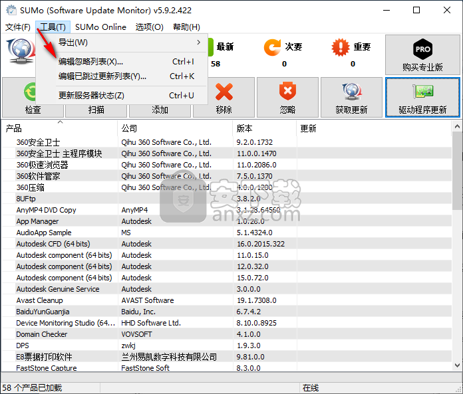The width and height of the screenshot is (463, 394).
Task: Select the Domain Checker row
Action: point(227,334)
